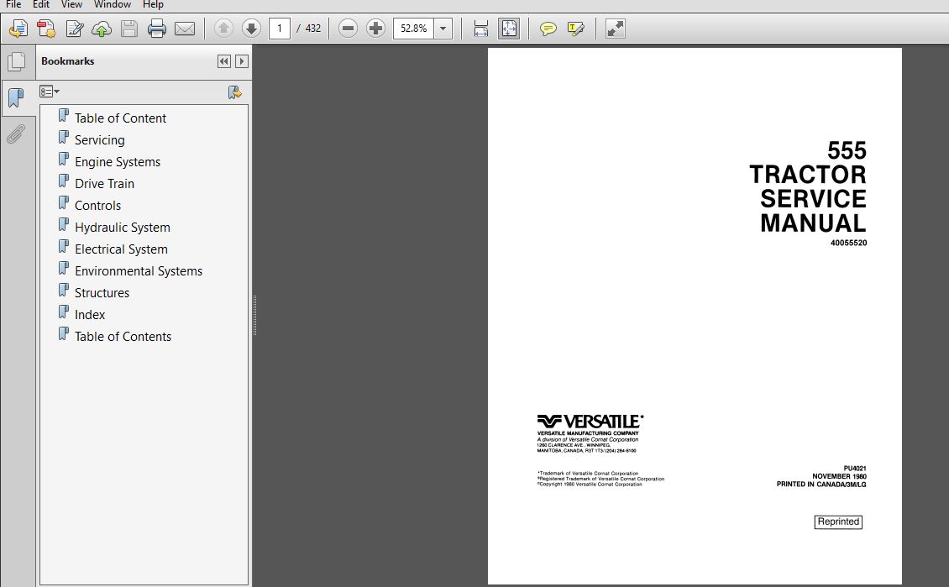
Task: Click the Bookmarks pane right-arrow button
Action: 242,61
